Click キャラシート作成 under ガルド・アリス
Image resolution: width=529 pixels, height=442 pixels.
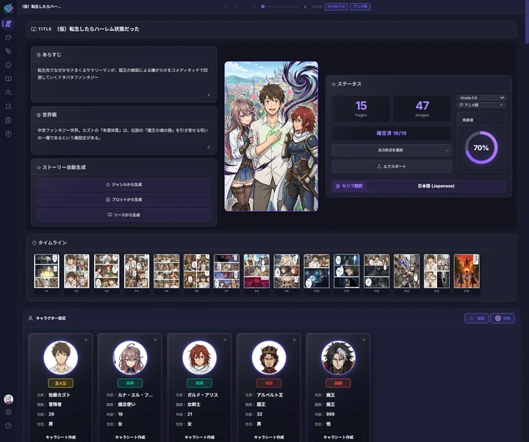tap(200, 437)
